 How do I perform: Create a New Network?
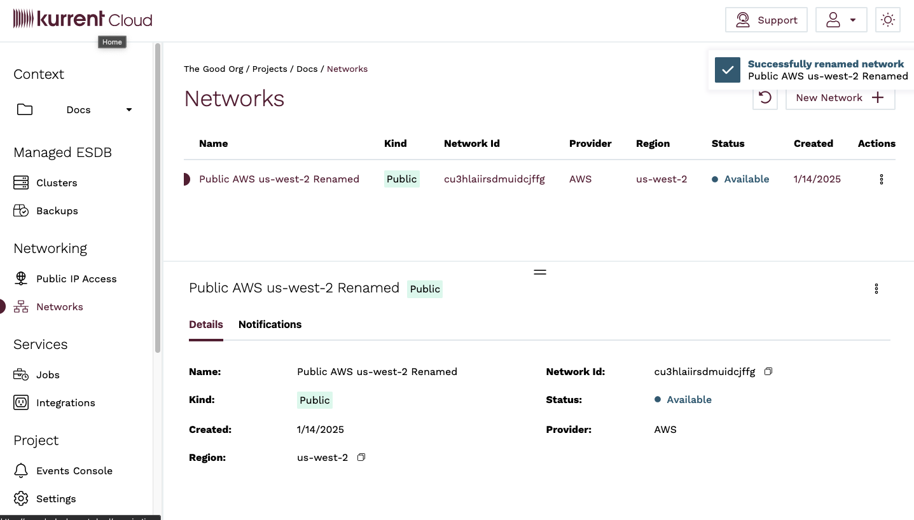pyautogui.click(x=840, y=97)
